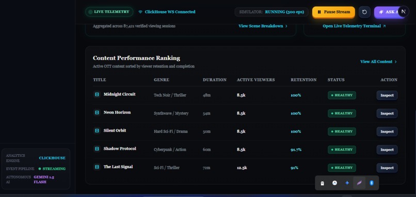Open View All Content link
This screenshot has height=197, width=416.
[379, 61]
